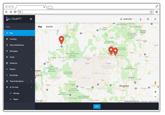This screenshot has height=115, width=165.
Task: Click the Street View pegman icon
Action: pos(155,83)
